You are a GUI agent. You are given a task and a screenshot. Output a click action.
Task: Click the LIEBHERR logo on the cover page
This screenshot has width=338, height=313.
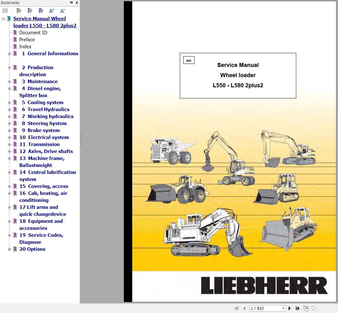point(264,285)
